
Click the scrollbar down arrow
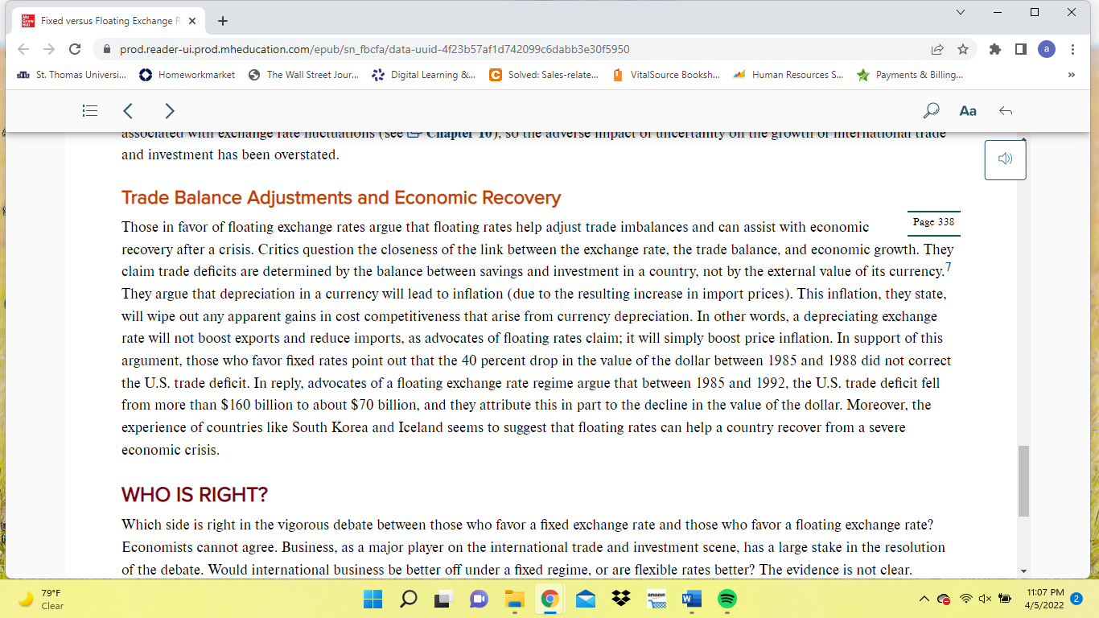point(1023,571)
